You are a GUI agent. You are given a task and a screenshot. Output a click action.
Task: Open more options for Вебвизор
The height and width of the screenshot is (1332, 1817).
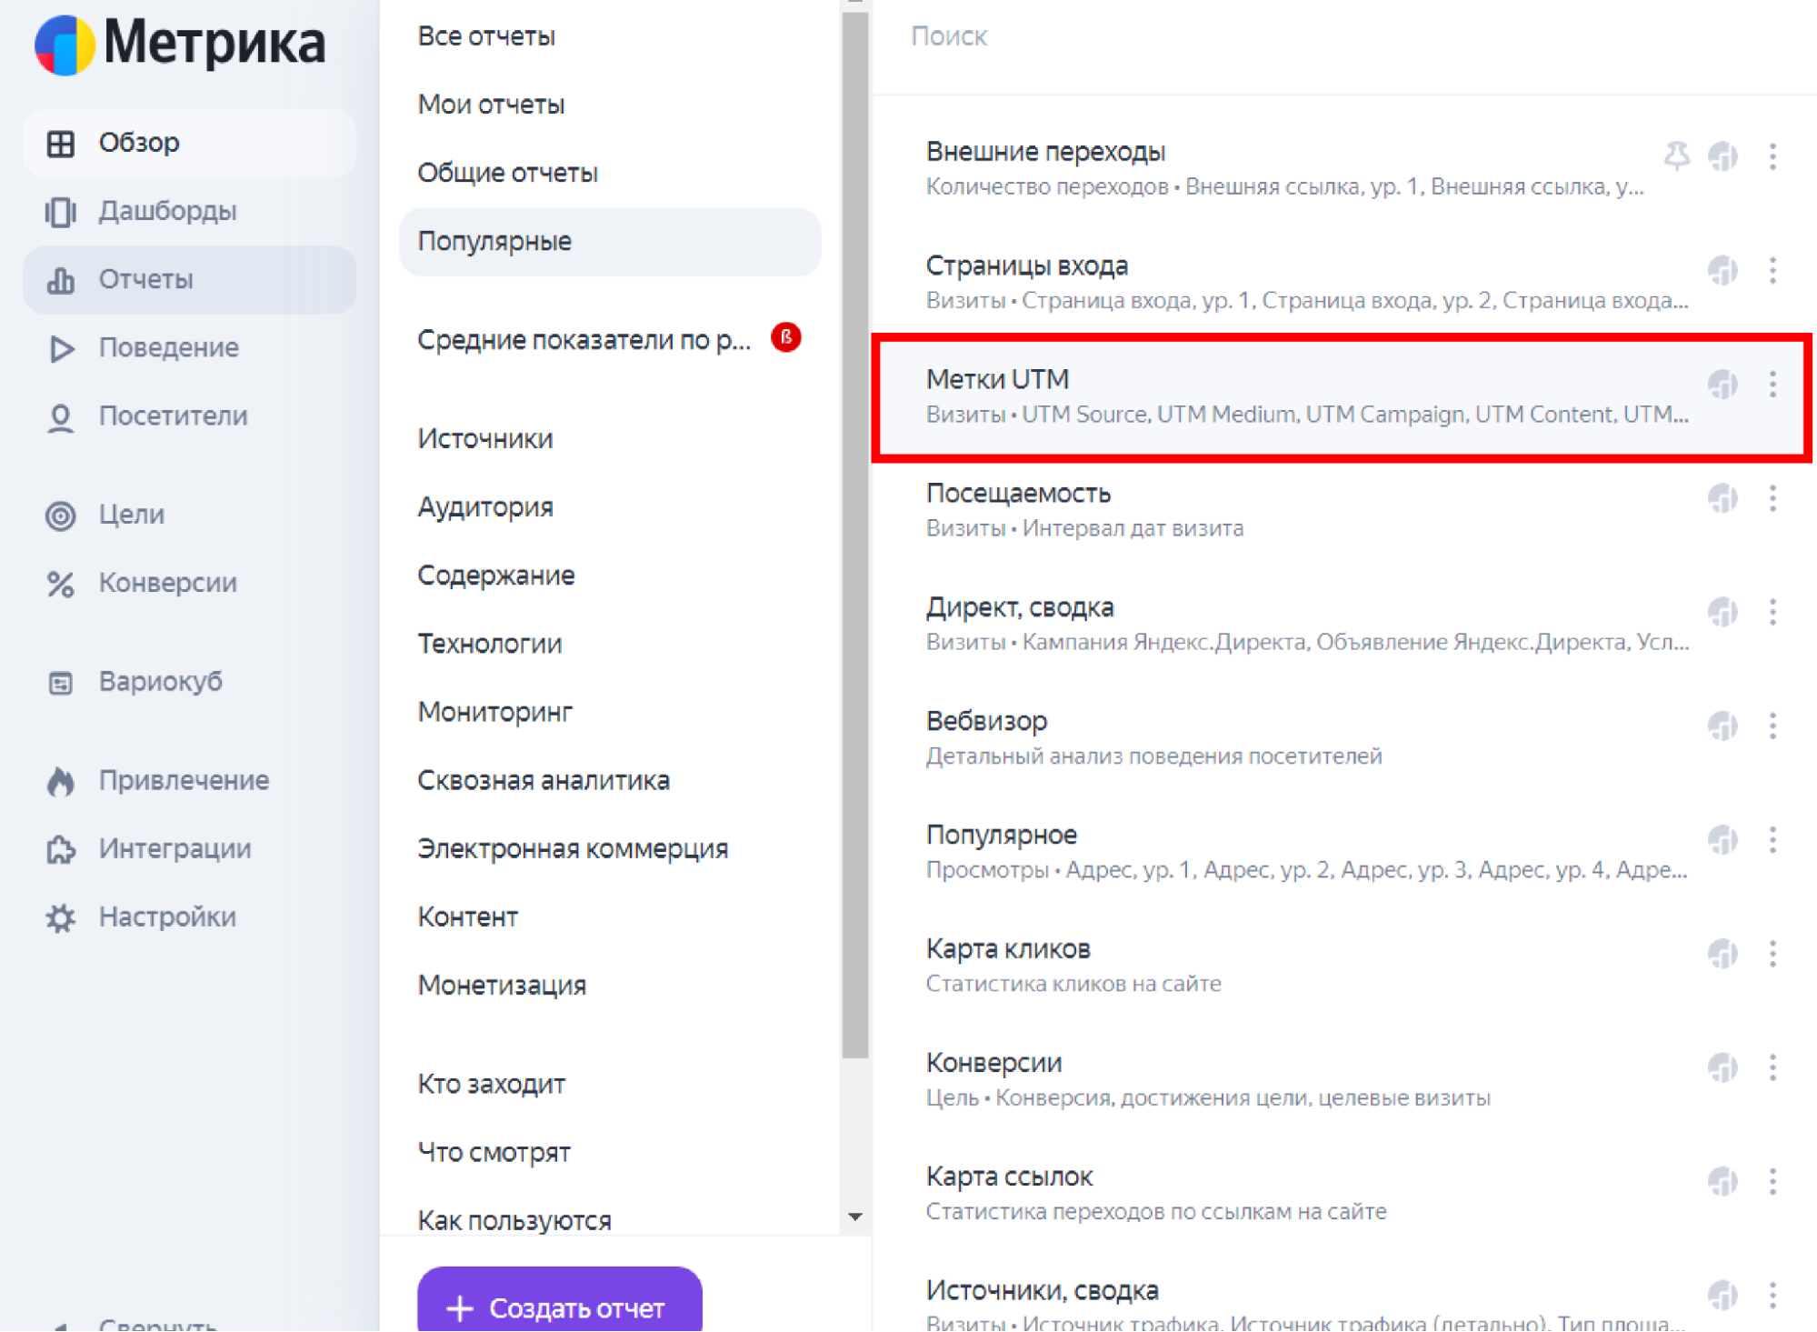[x=1772, y=726]
